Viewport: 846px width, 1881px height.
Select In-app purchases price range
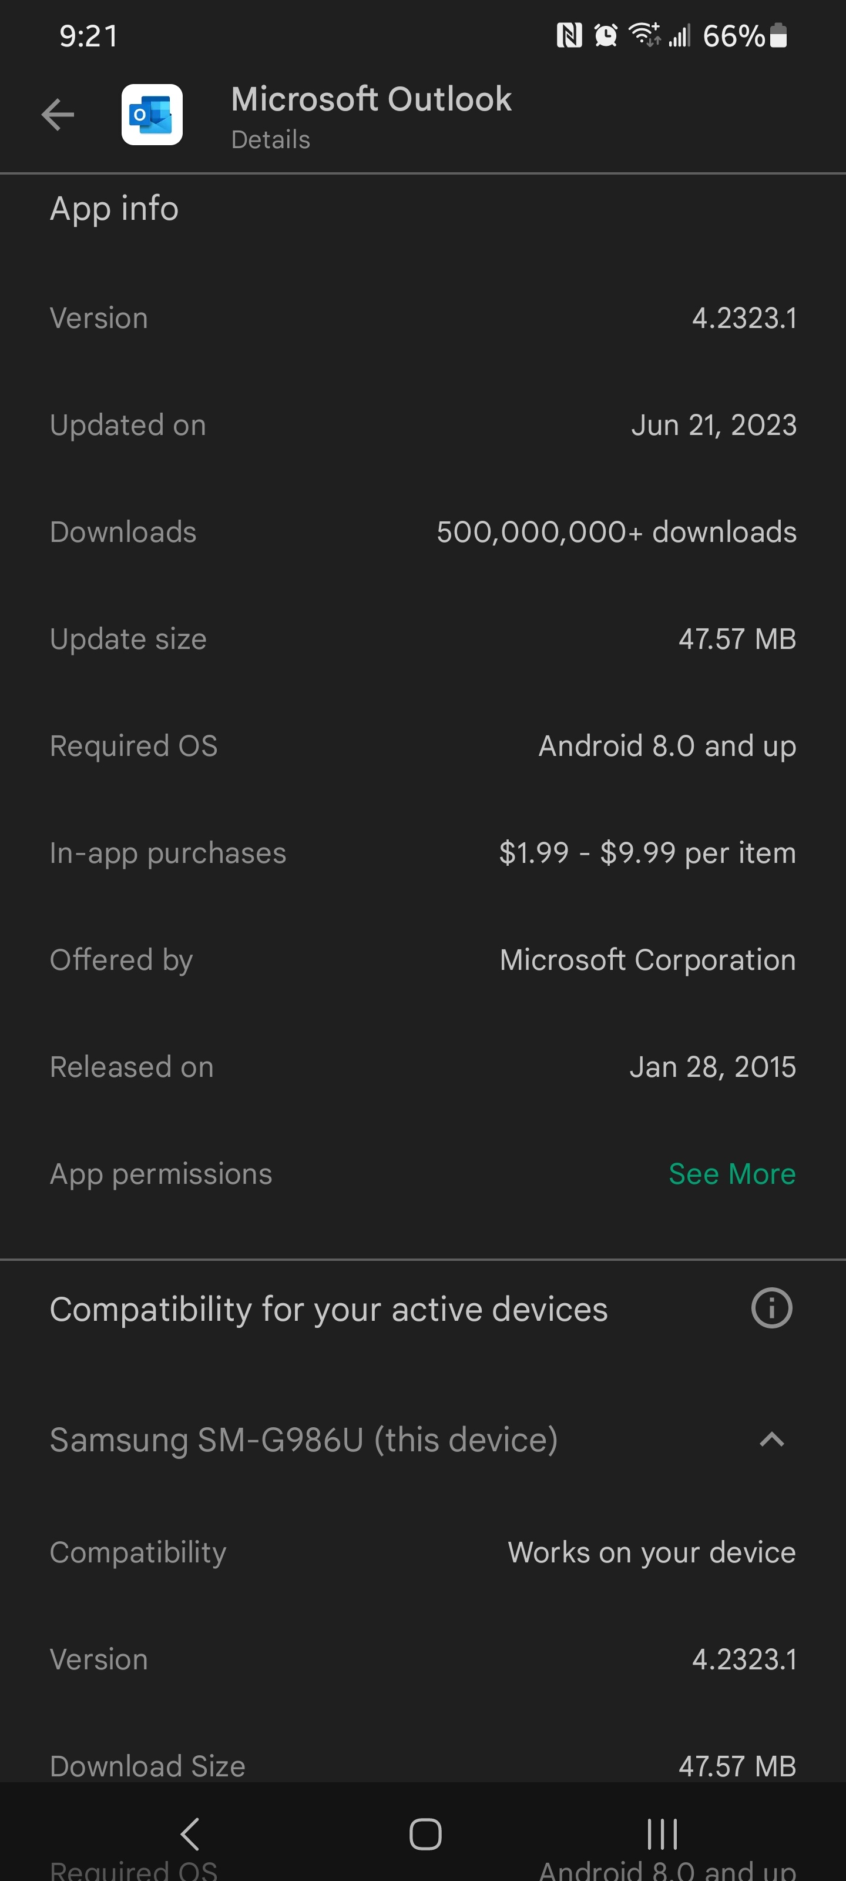click(x=647, y=853)
